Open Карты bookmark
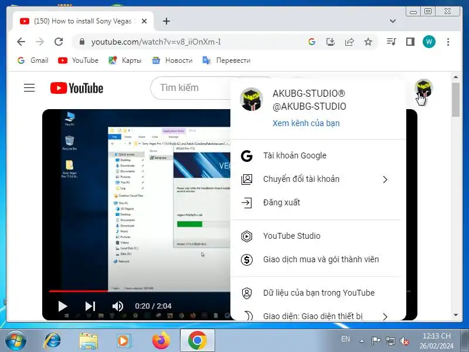This screenshot has width=469, height=352. tap(125, 60)
